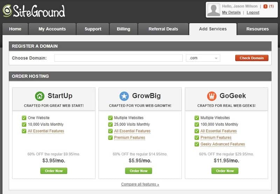Click the 25,000 Visits Monthly text
The width and height of the screenshot is (280, 194).
132,125
